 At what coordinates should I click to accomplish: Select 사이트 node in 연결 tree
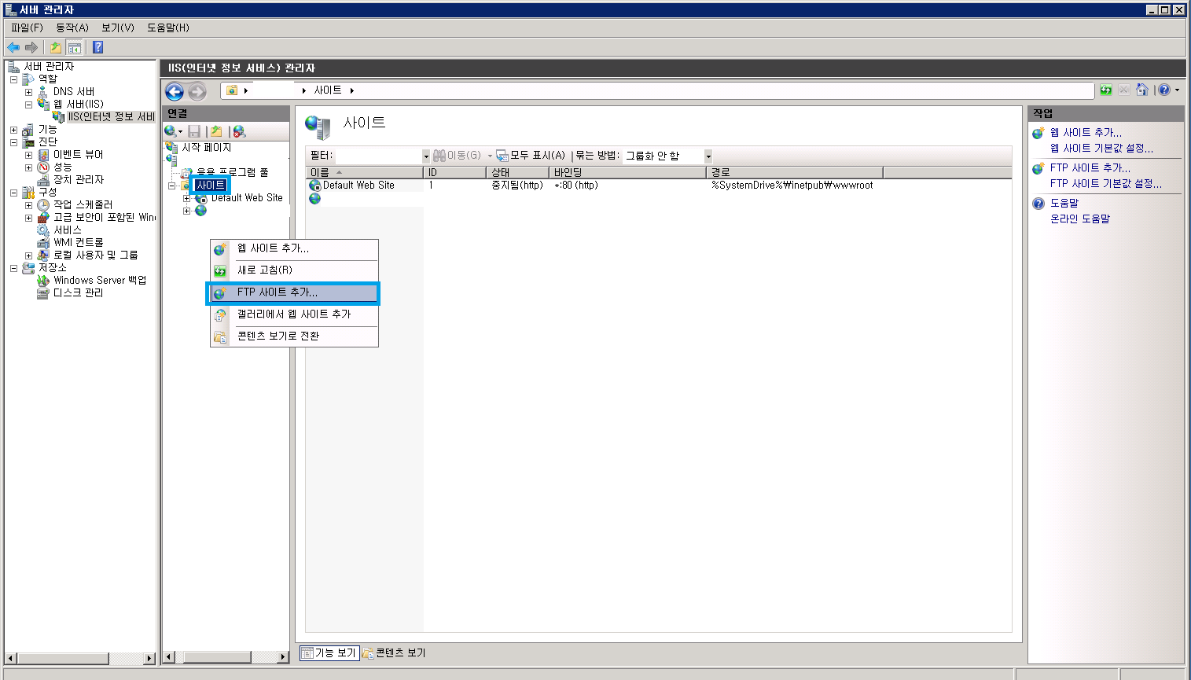click(211, 186)
